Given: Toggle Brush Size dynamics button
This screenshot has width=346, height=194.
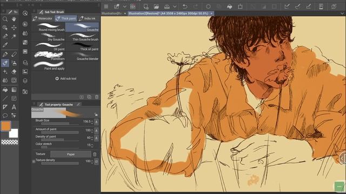Looking at the screenshot, I should [x=96, y=122].
